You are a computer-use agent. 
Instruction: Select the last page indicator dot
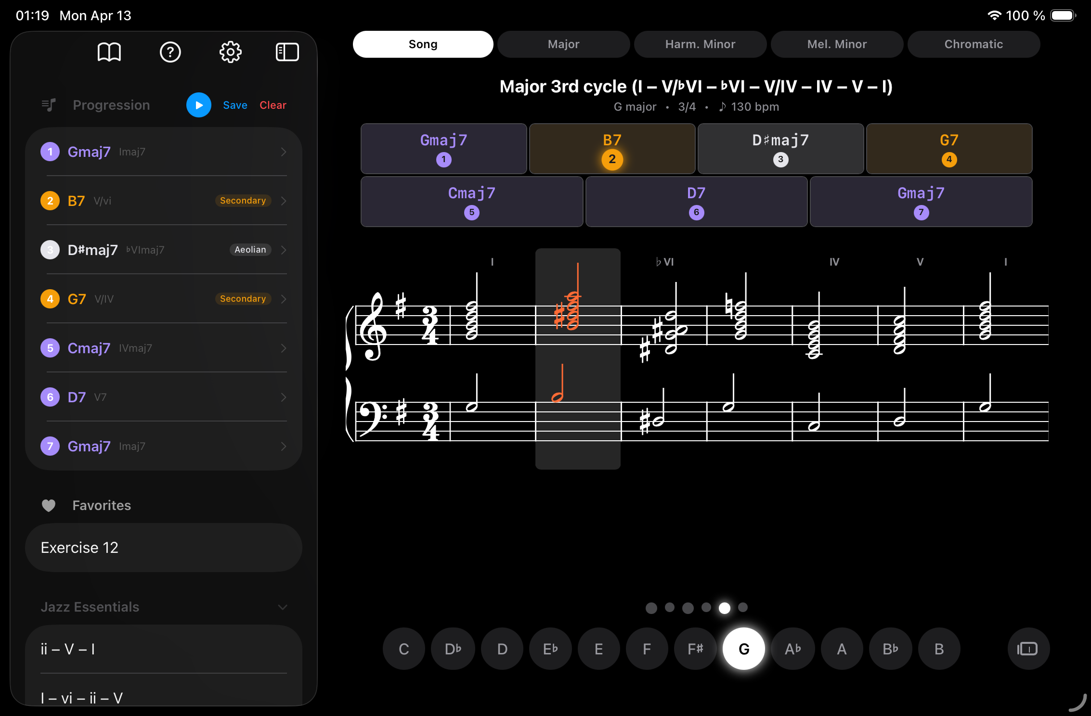point(742,608)
